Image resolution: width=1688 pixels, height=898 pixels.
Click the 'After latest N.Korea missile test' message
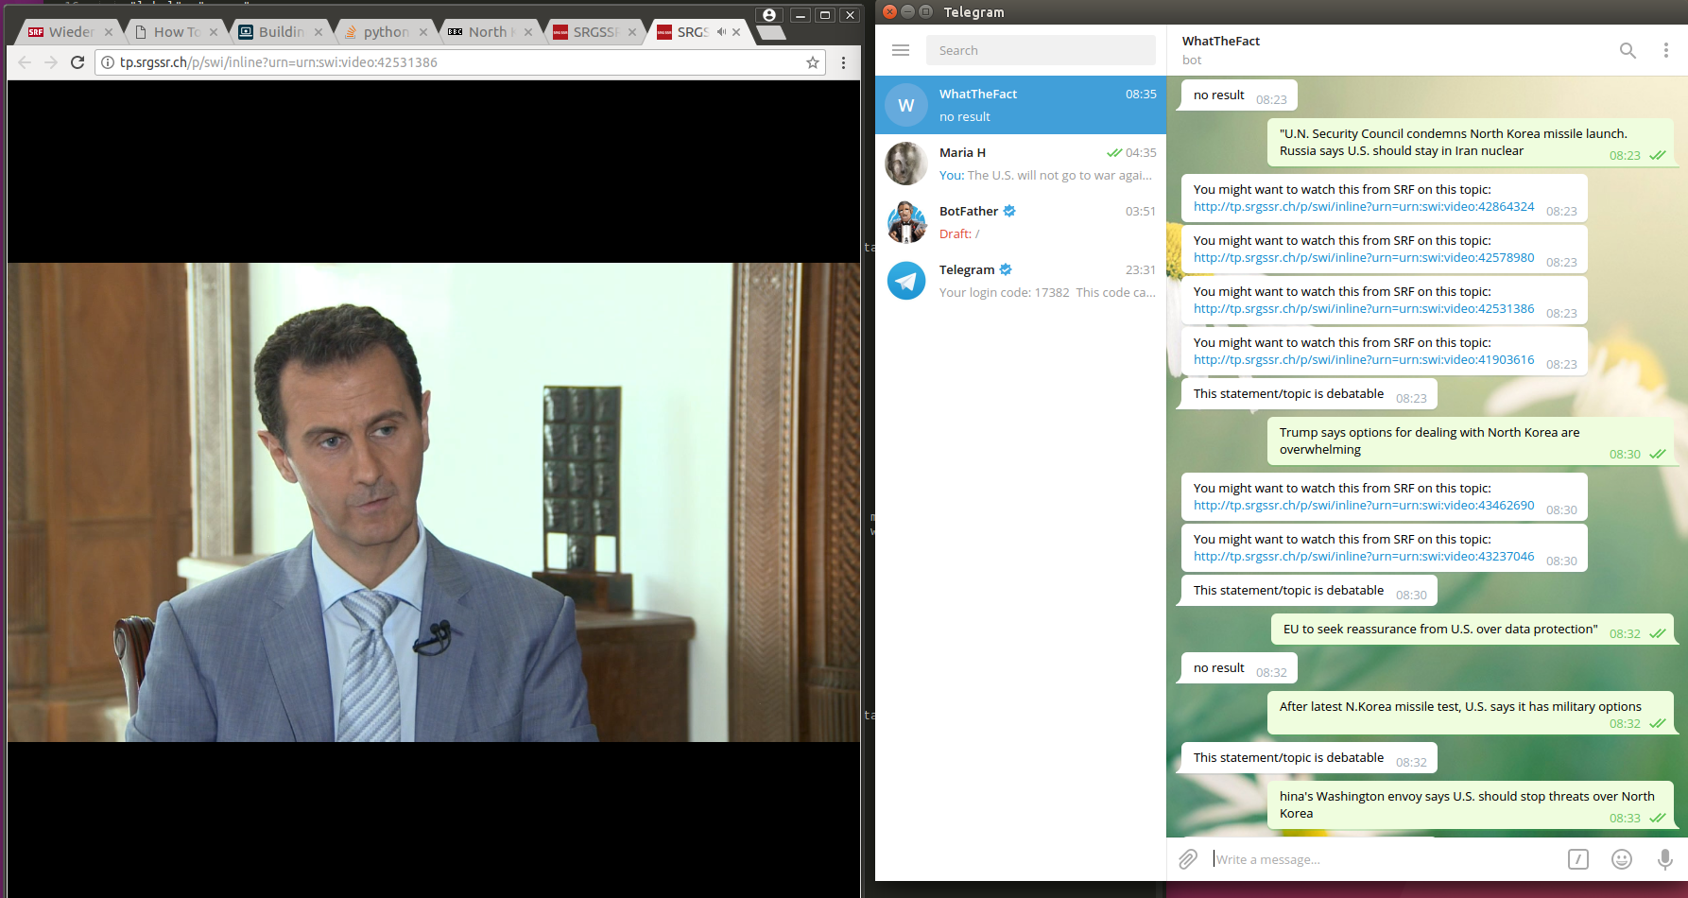[1471, 714]
